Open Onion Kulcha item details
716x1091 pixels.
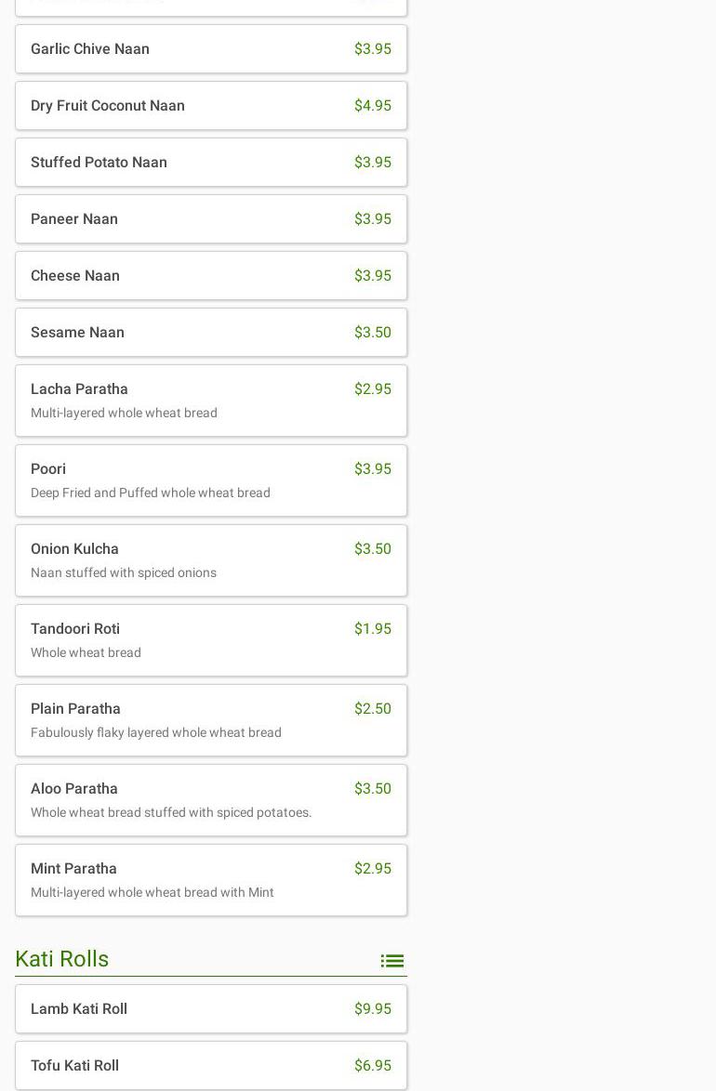pos(210,560)
